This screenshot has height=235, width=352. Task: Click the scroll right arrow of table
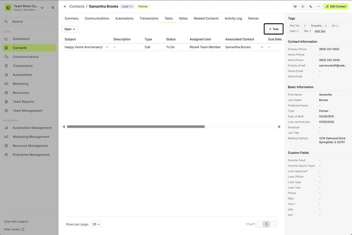279,127
